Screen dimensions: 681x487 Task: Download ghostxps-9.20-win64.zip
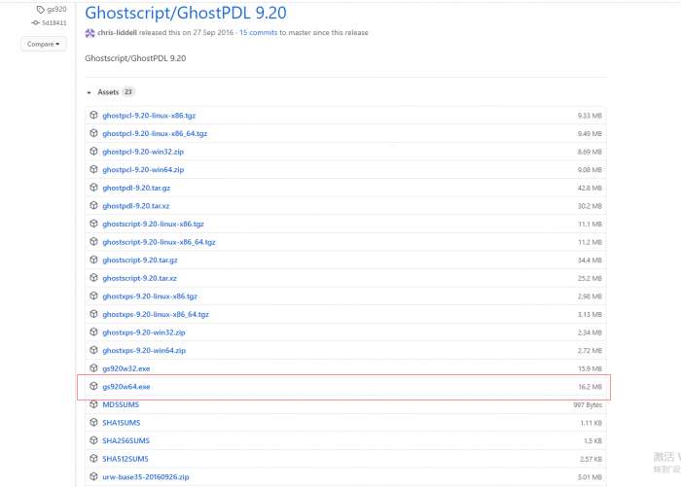point(144,350)
